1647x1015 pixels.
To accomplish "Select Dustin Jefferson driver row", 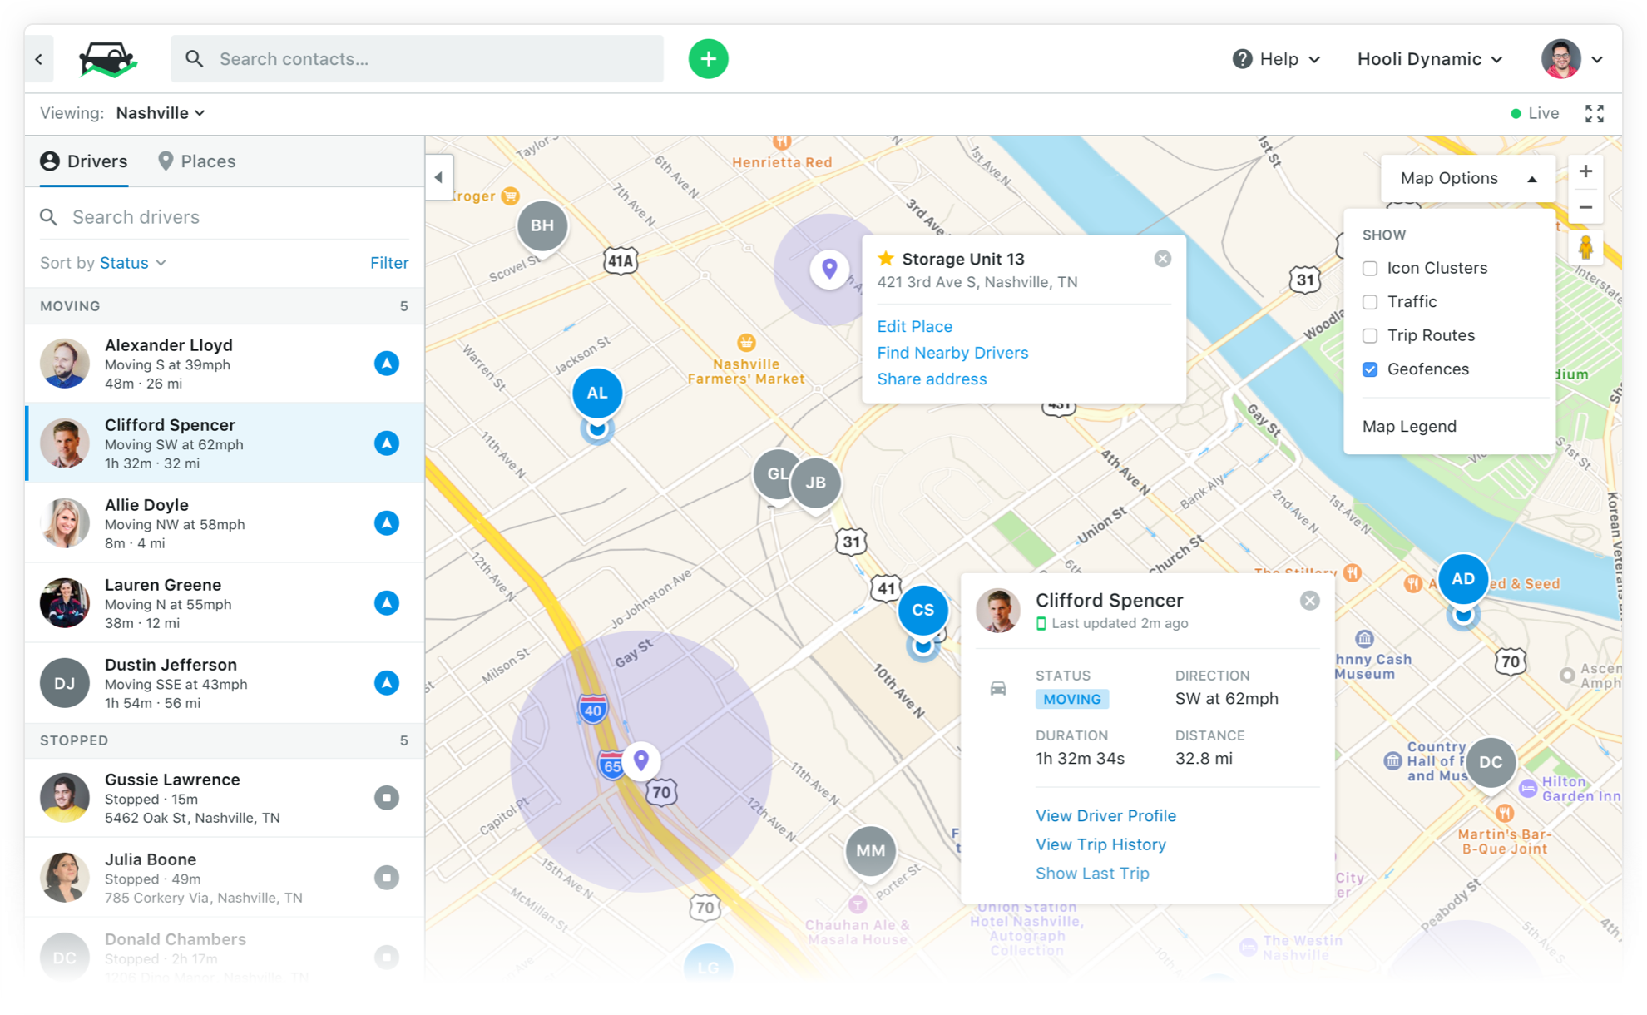I will coord(225,683).
